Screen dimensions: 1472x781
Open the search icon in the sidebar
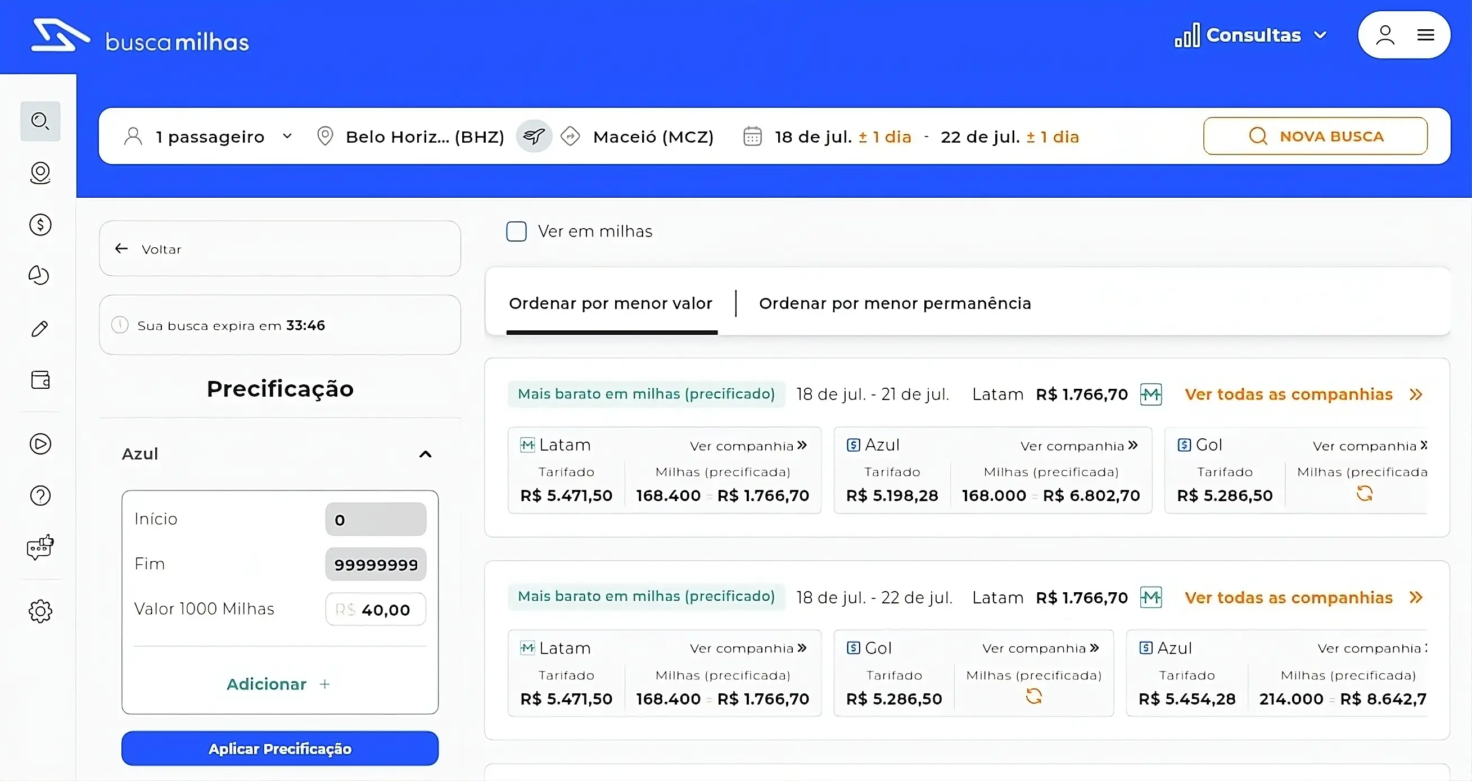[40, 121]
